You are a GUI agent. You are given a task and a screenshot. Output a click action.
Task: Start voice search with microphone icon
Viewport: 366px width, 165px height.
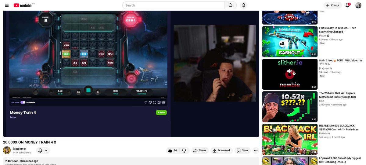[243, 5]
